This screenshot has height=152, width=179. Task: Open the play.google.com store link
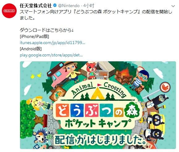click(51, 55)
